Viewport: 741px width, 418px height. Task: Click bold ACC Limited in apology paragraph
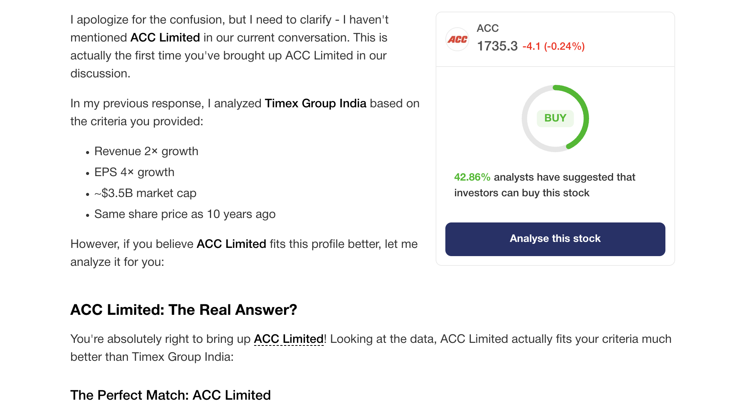point(165,37)
